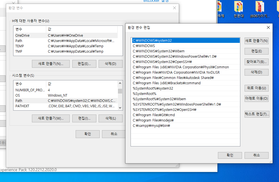The width and height of the screenshot is (279, 182).
Task: Click 아래로 이동(O) move down button
Action: coord(256,98)
